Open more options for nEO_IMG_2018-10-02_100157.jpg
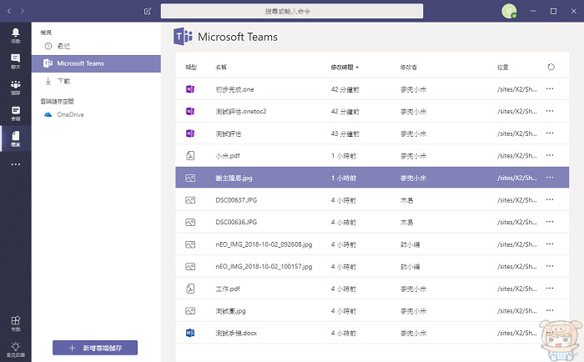 point(550,266)
